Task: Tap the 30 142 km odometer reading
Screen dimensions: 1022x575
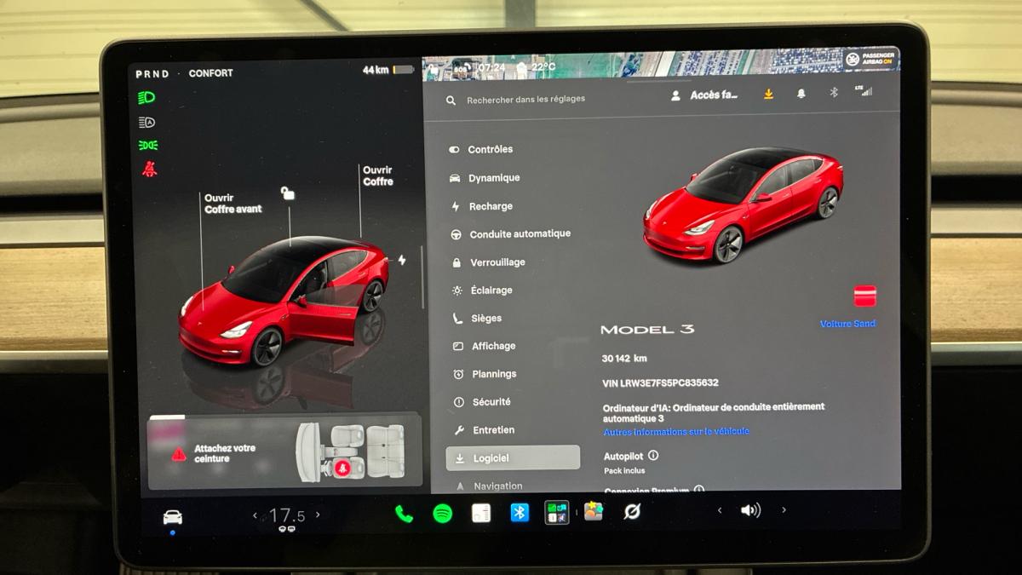Action: 624,359
